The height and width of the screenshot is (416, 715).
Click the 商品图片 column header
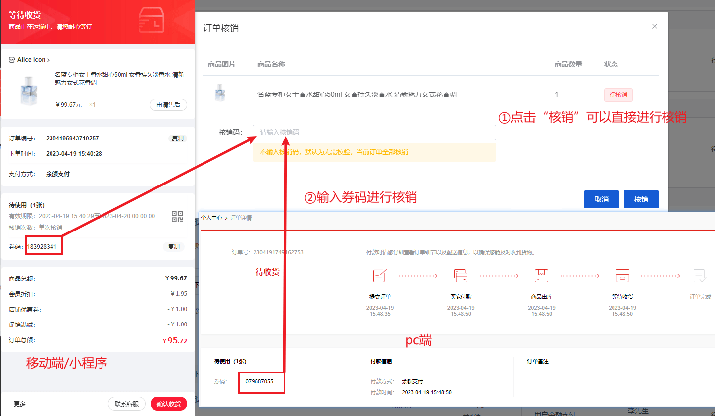pos(222,64)
